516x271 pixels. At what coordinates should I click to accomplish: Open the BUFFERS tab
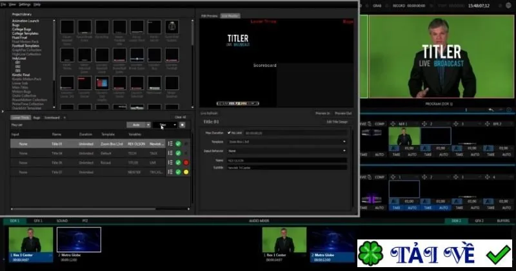pos(503,221)
